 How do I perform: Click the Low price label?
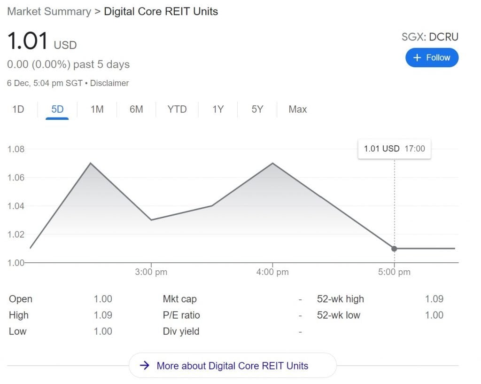click(17, 331)
